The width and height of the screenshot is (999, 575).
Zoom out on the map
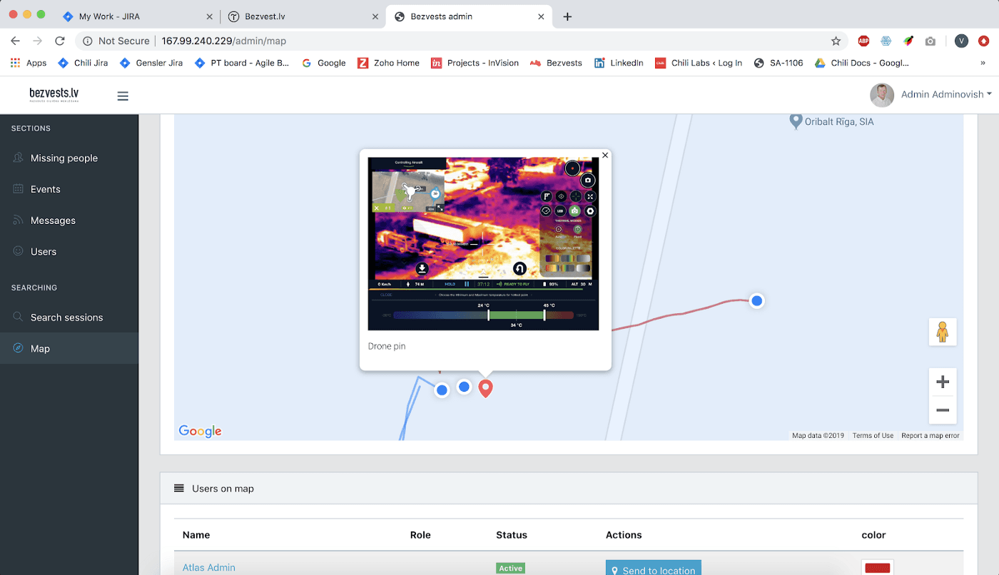(x=943, y=410)
